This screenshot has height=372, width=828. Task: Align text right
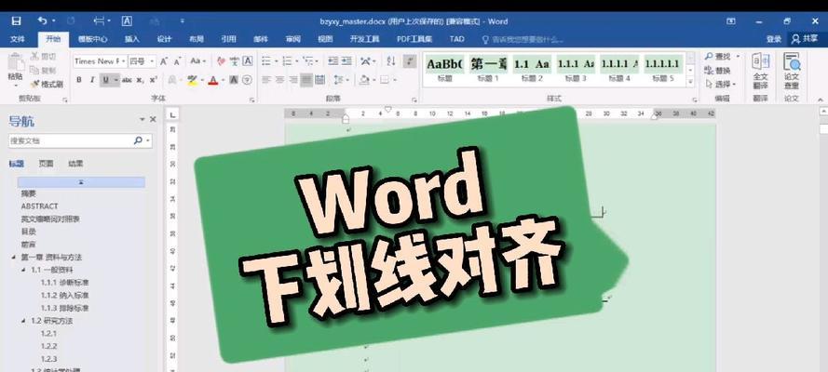[292, 80]
